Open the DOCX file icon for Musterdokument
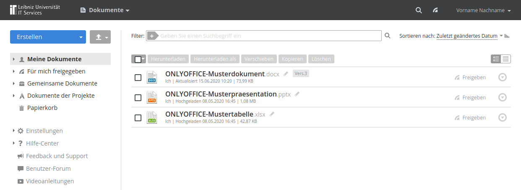521x190 pixels. (151, 77)
